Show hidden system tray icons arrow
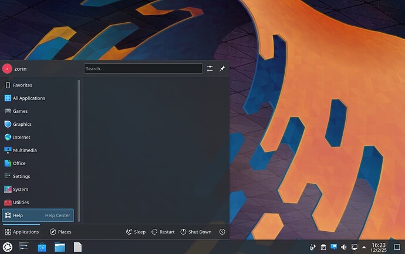This screenshot has height=254, width=405. [x=364, y=247]
